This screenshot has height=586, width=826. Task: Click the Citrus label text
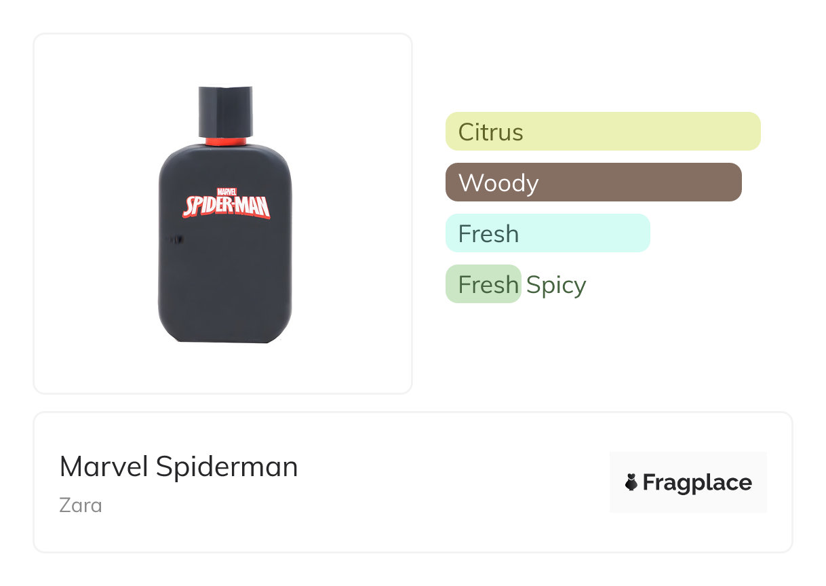pyautogui.click(x=490, y=132)
